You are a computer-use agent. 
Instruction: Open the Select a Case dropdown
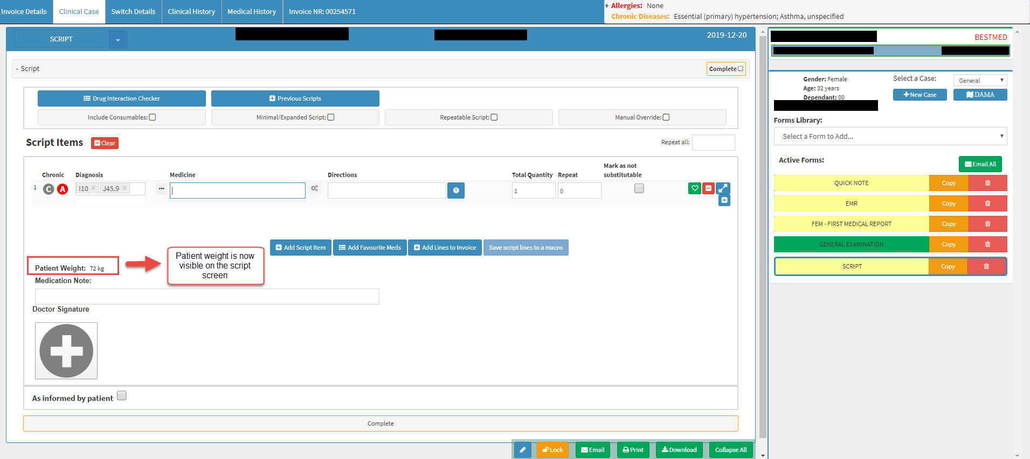pos(980,80)
